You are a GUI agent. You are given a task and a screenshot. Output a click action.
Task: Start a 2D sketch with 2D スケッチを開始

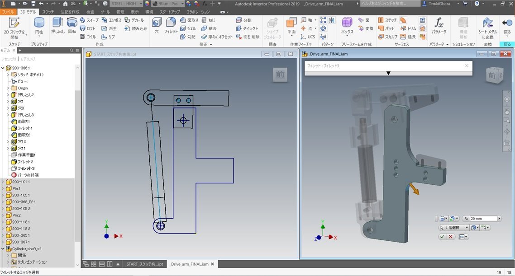tap(14, 28)
